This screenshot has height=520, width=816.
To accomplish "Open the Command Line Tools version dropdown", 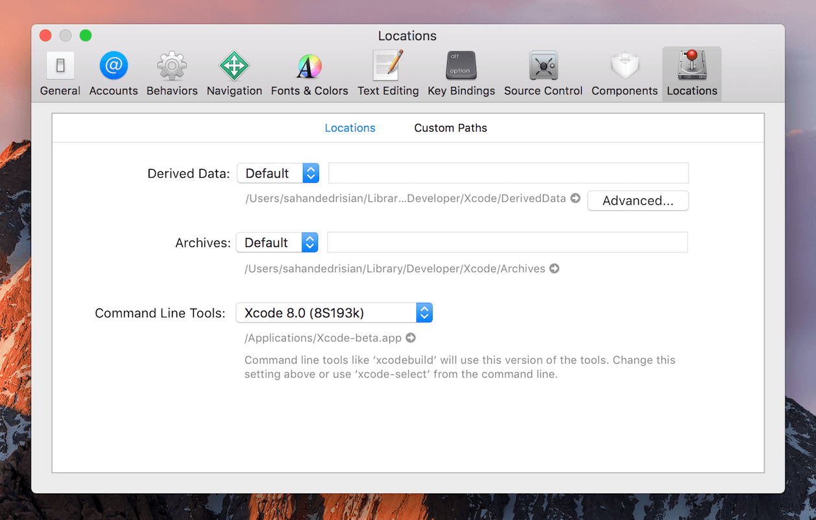I will pyautogui.click(x=334, y=313).
